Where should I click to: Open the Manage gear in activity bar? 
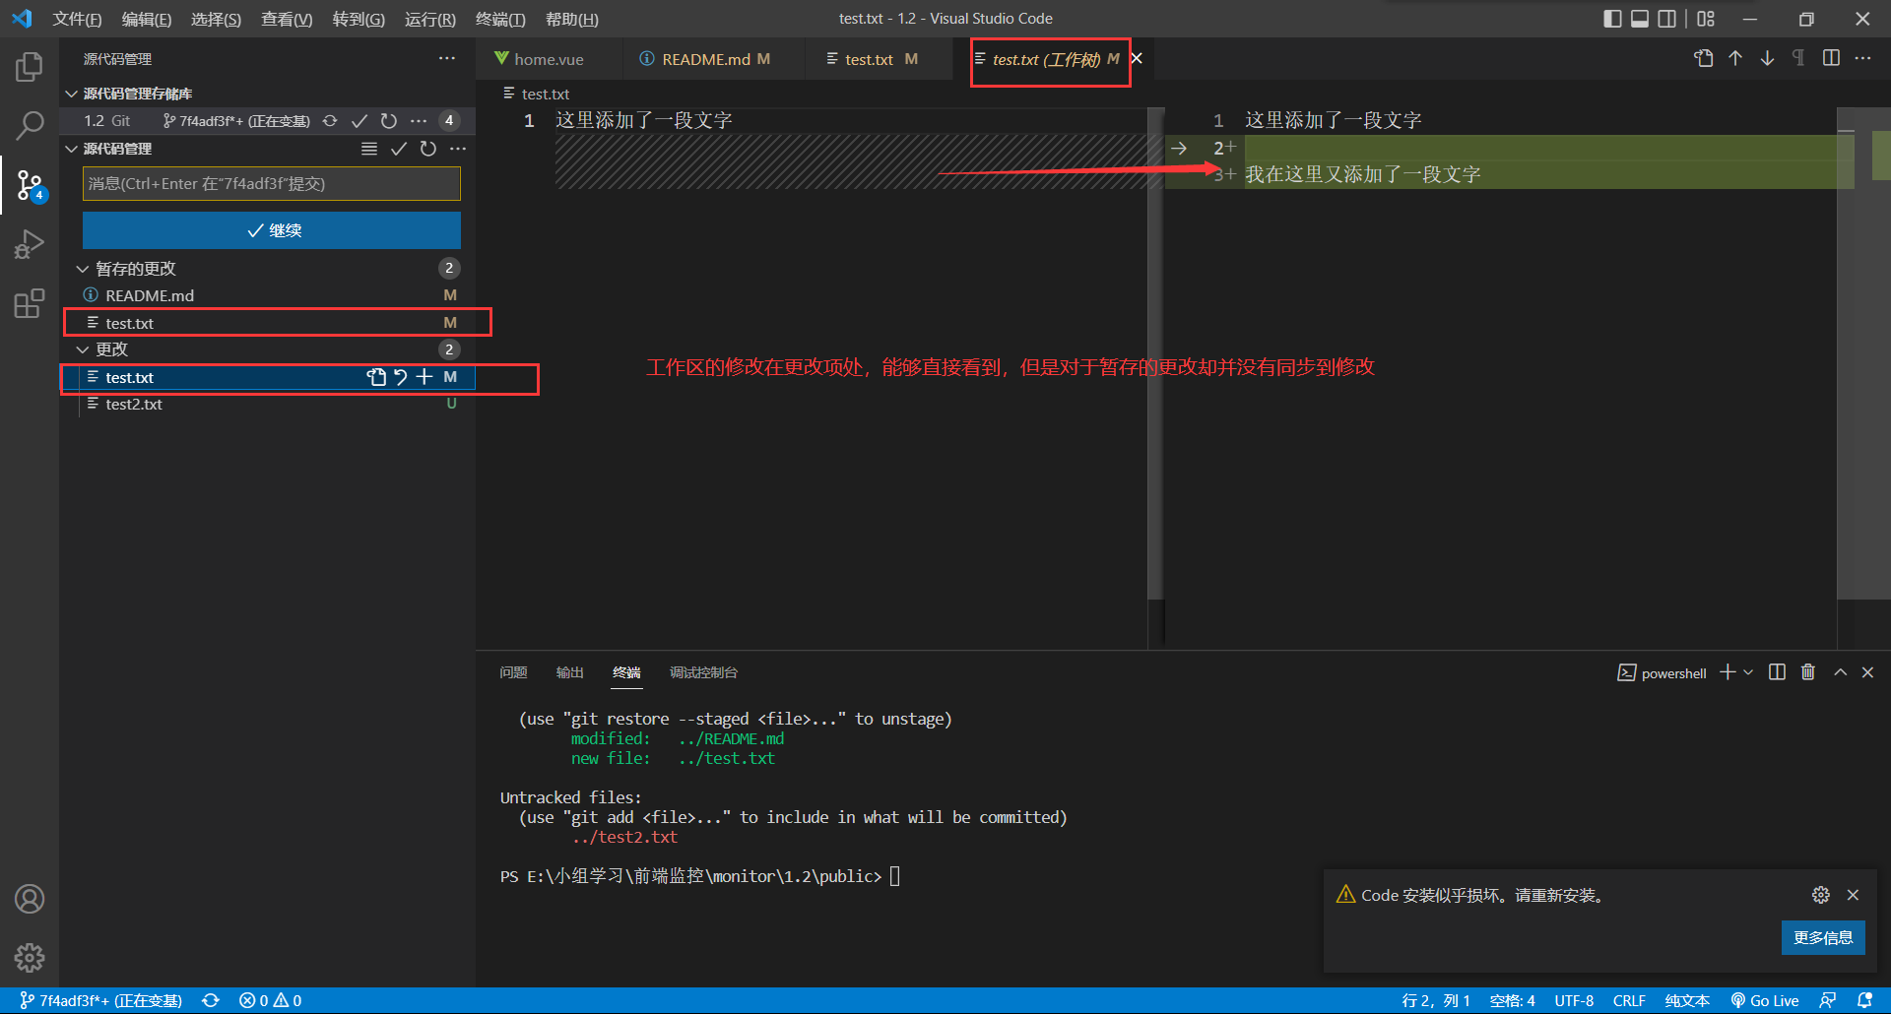(30, 957)
